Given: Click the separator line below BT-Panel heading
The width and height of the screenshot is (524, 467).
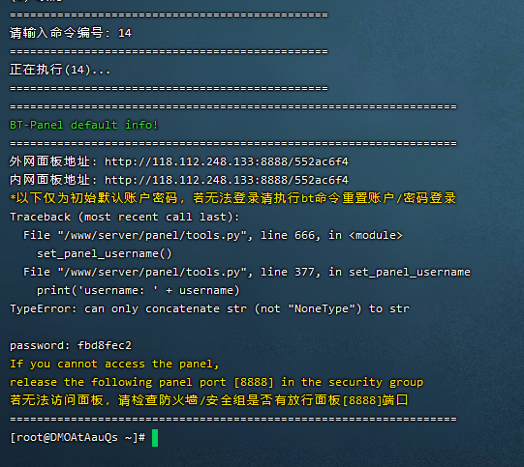Looking at the screenshot, I should tap(233, 143).
